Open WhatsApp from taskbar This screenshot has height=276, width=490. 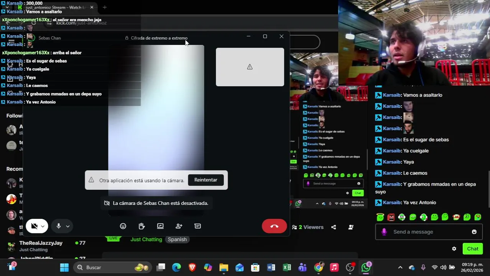pos(366,268)
